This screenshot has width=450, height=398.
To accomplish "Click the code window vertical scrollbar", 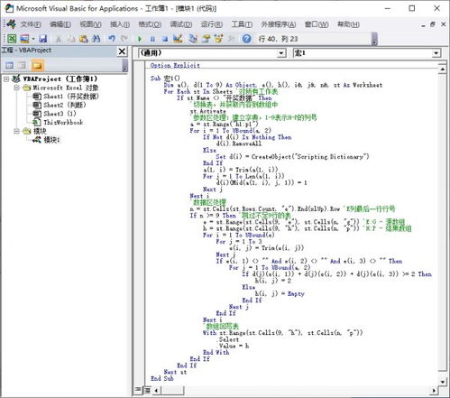I will coord(442,225).
